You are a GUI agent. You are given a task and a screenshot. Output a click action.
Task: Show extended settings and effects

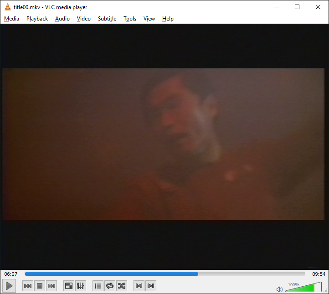pos(81,286)
